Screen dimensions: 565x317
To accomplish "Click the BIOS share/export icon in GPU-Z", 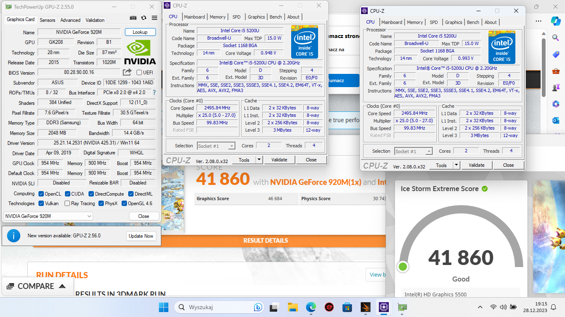I will click(127, 72).
